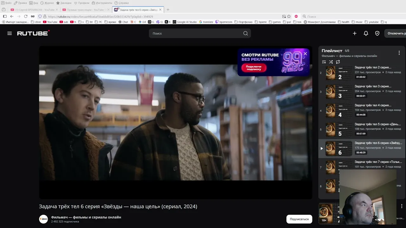Play episode 5 from the playlist
The image size is (406, 228).
[361, 130]
